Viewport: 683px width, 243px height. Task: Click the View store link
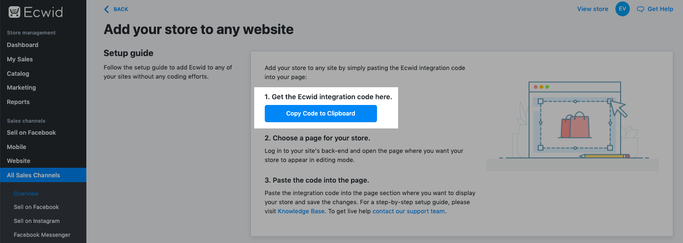tap(593, 9)
